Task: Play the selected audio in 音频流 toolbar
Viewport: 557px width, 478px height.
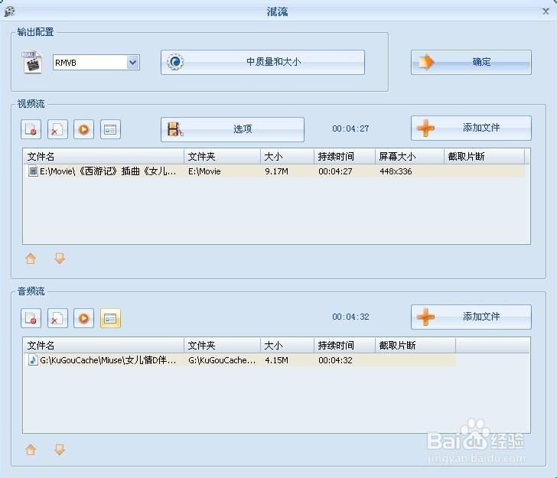Action: 84,318
